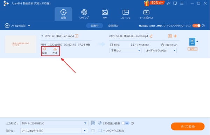Click the key register icon
The image size is (210, 135).
pyautogui.click(x=168, y=3)
